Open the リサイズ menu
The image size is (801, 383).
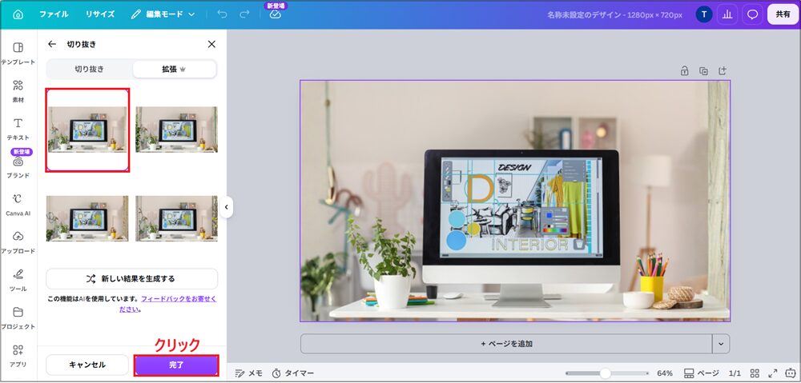pos(99,14)
